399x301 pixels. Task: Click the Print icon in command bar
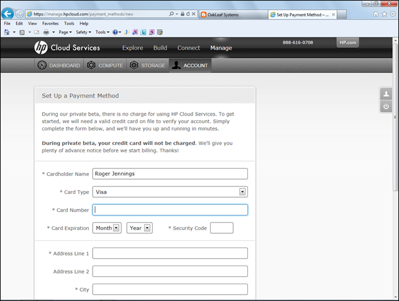coord(47,32)
